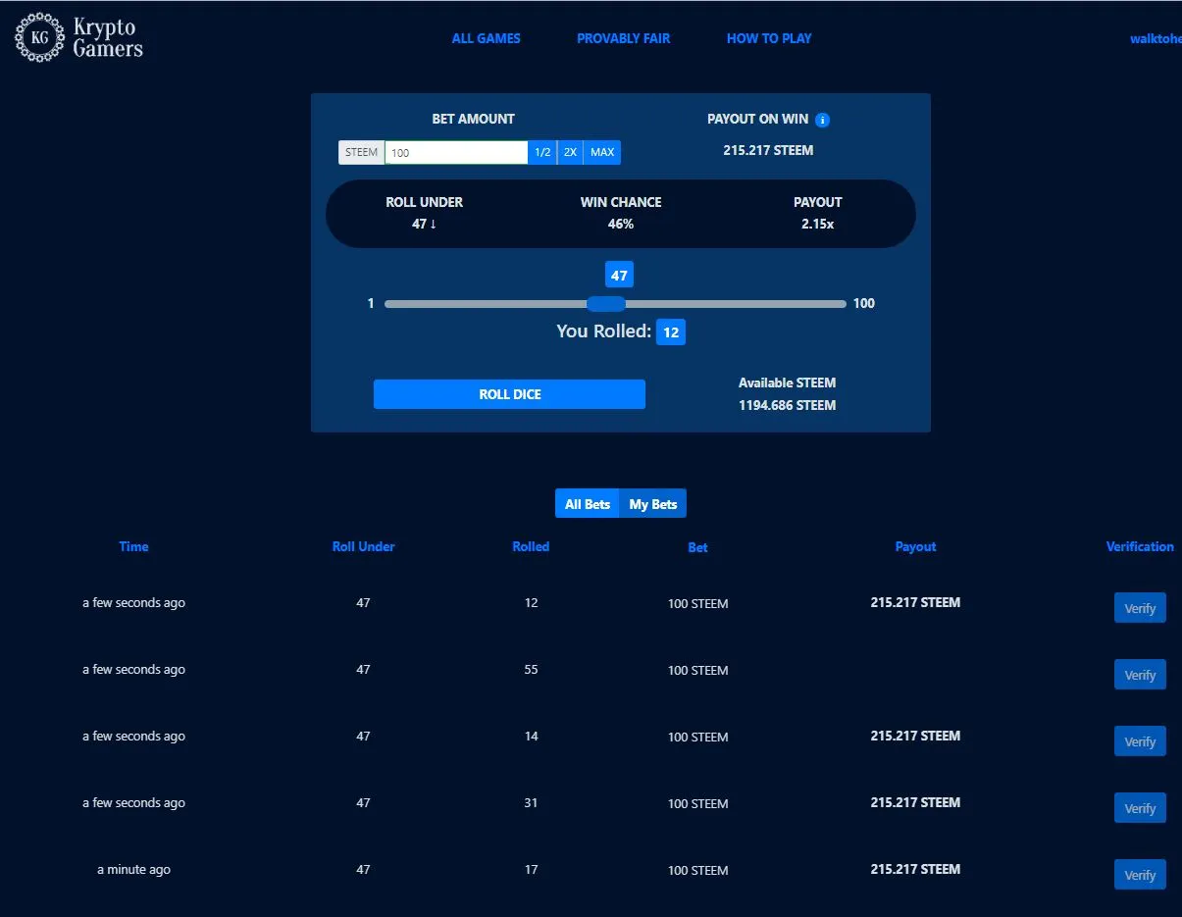Viewport: 1182px width, 917px height.
Task: Click the 1194.686 STEEM available balance
Action: [x=788, y=405]
